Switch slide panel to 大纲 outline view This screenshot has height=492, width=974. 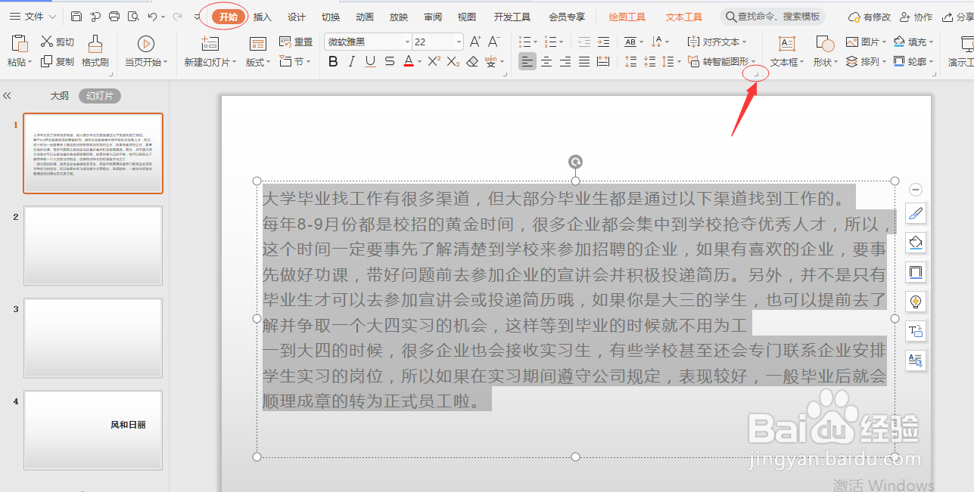point(60,96)
